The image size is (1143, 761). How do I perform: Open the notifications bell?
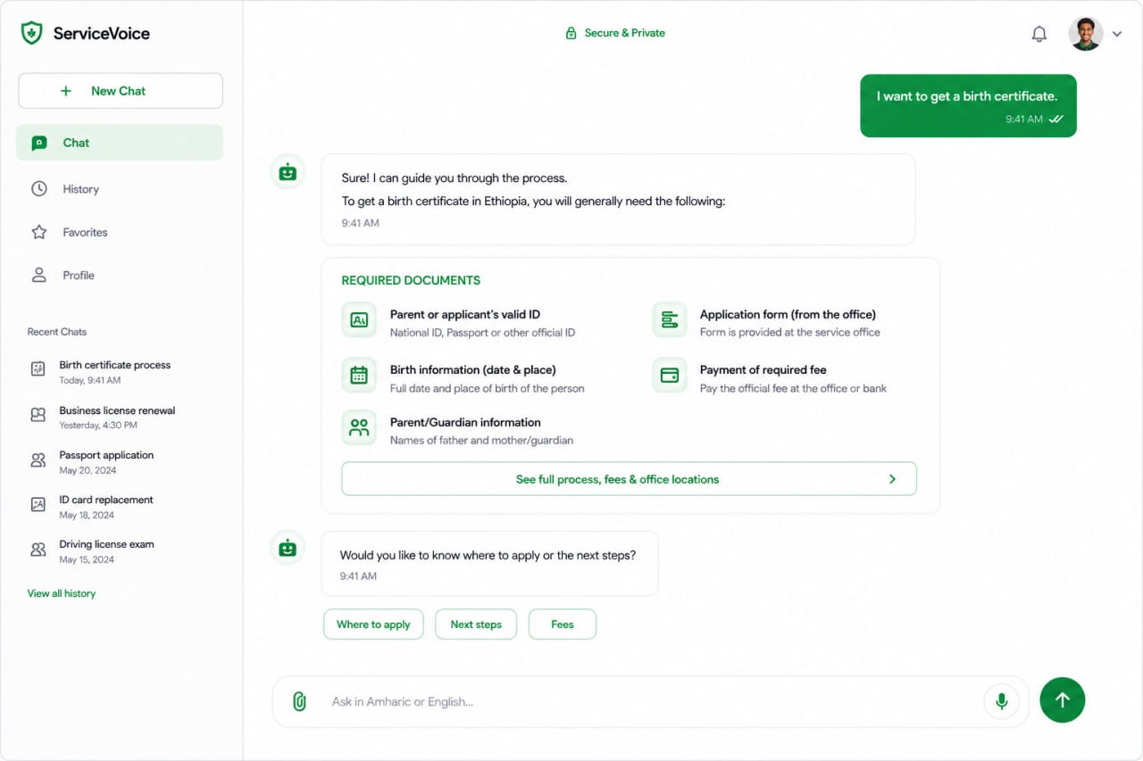tap(1039, 34)
